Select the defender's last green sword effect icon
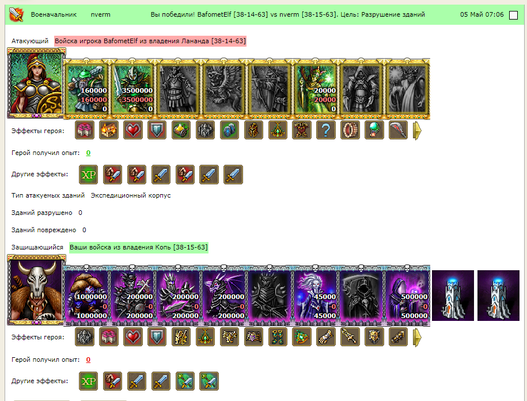Image resolution: width=527 pixels, height=401 pixels. pos(209,381)
